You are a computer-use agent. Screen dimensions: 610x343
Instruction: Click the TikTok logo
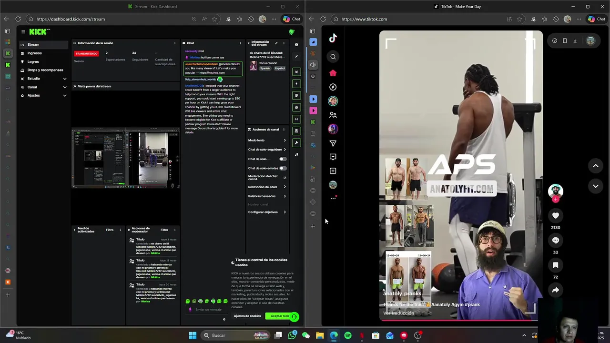[x=333, y=38]
